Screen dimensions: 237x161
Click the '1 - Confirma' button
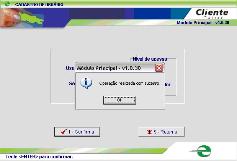[77, 132]
